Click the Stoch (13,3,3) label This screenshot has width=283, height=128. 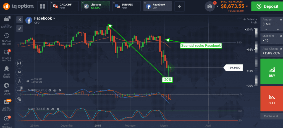click(36, 109)
